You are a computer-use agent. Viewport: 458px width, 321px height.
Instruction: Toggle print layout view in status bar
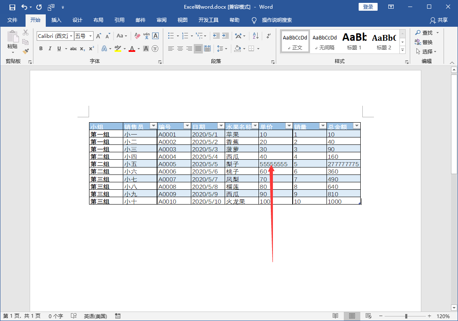tap(352, 316)
